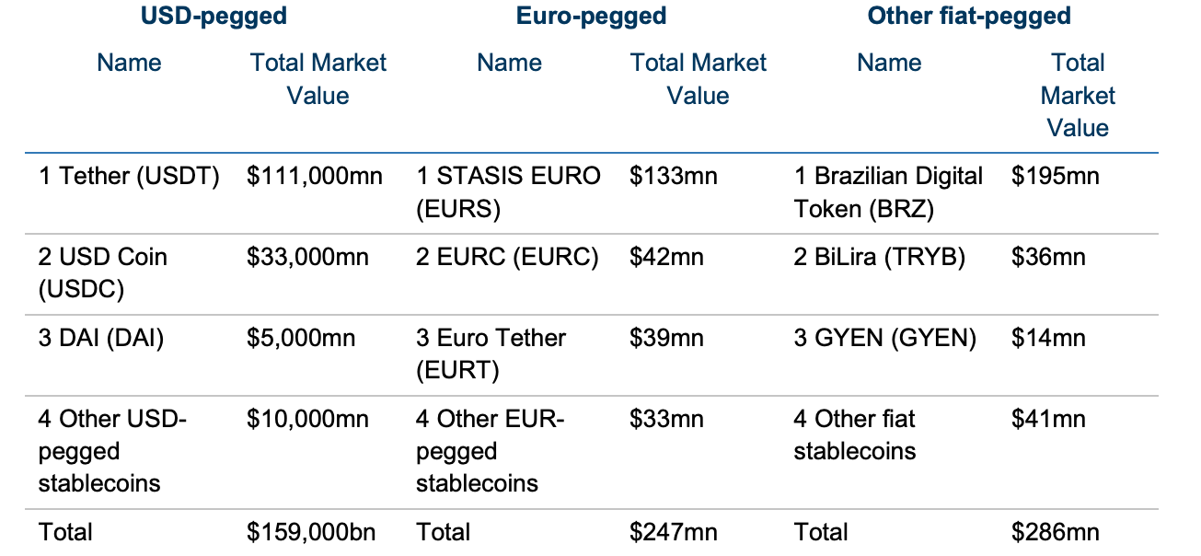Select the $111,000mn market value cell

coord(314,176)
